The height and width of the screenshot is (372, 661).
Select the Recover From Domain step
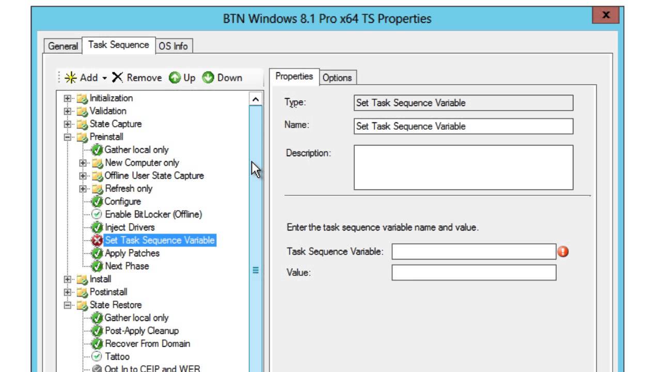pyautogui.click(x=147, y=344)
